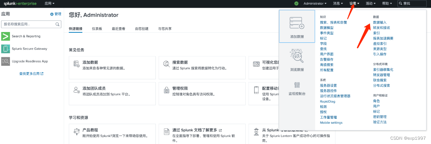Click the magnifier icon in the app search box

pos(58,24)
